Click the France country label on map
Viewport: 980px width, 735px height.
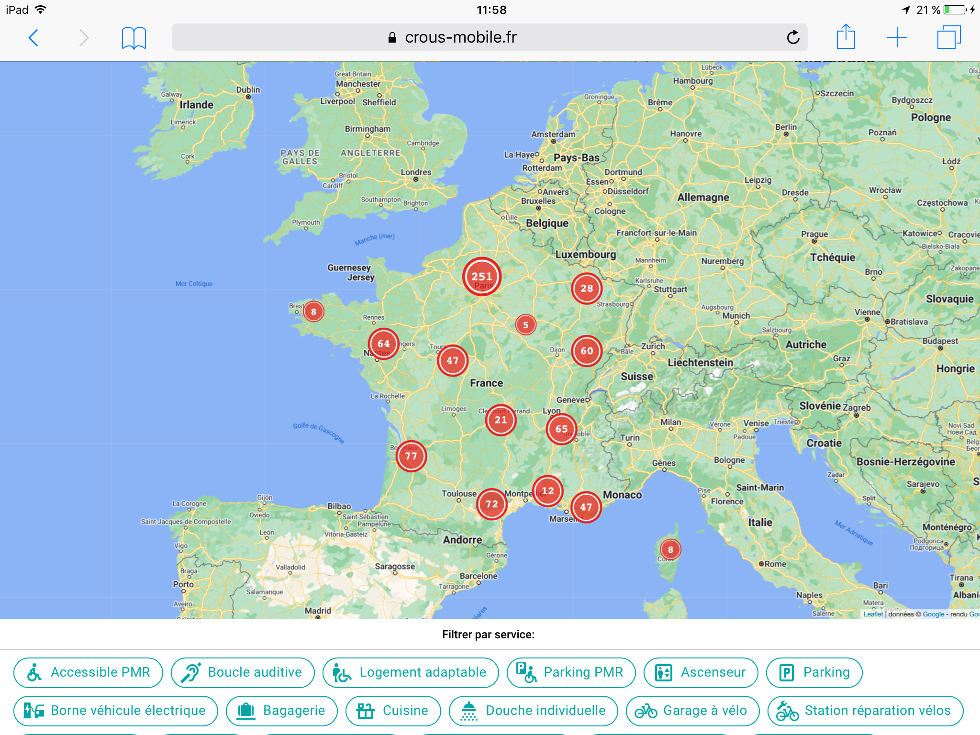[x=487, y=383]
